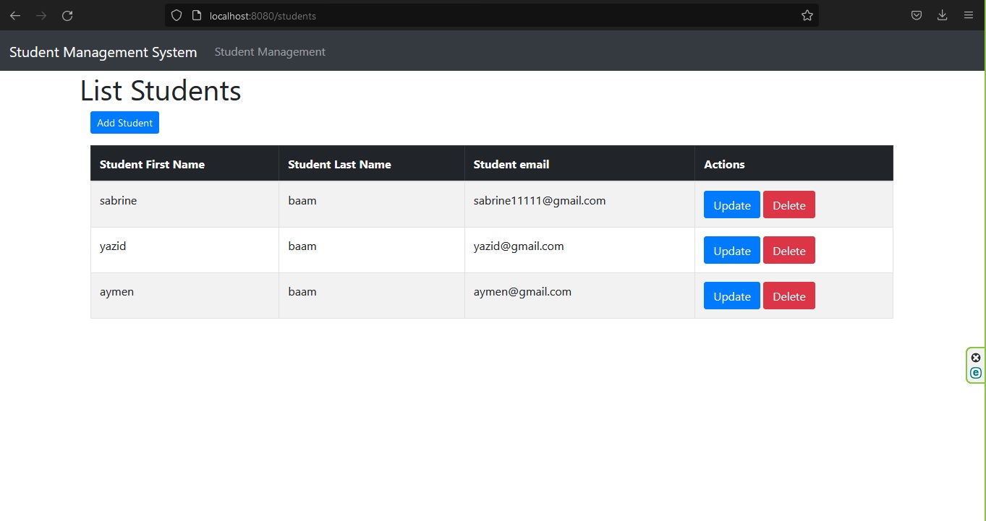This screenshot has height=521, width=986.
Task: Reload the page with refresh icon
Action: point(67,15)
